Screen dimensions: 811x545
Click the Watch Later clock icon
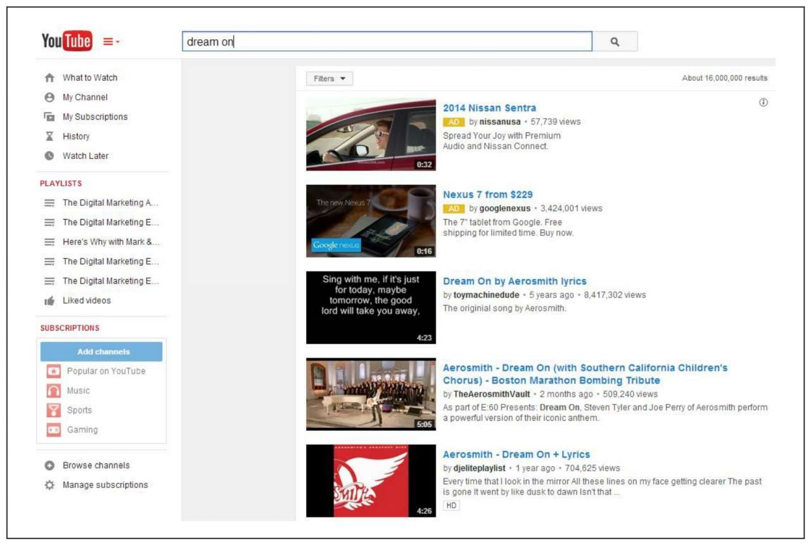(49, 156)
